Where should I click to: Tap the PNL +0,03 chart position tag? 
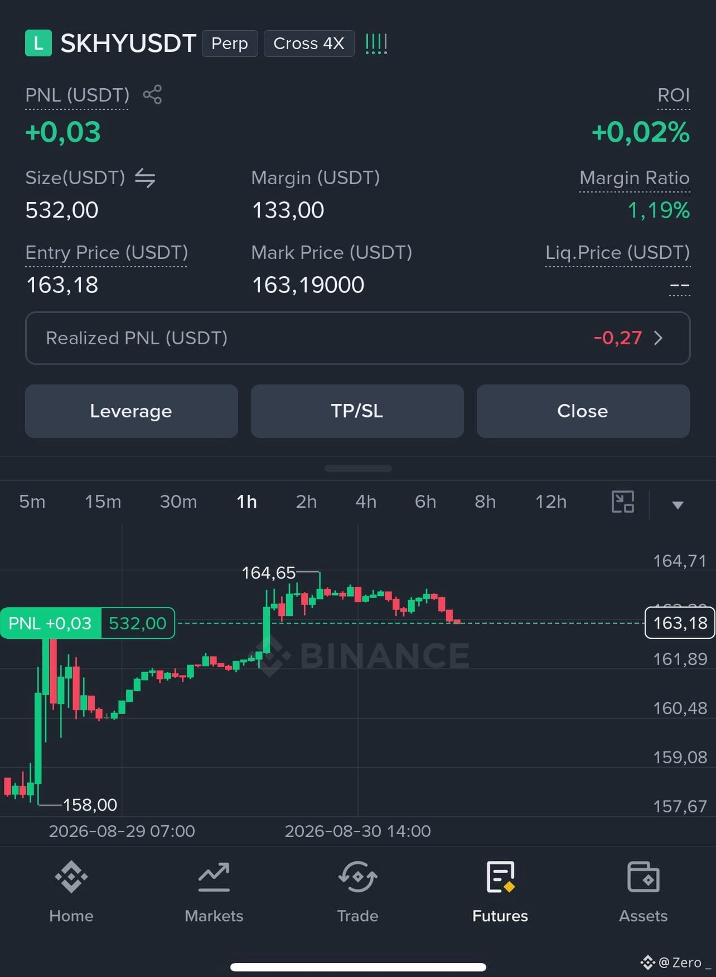[x=50, y=623]
